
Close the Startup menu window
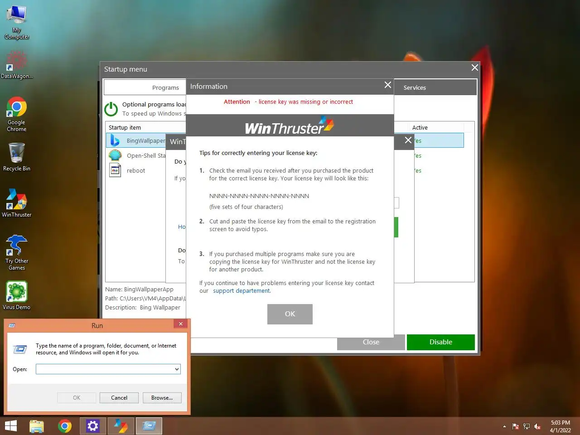(475, 68)
